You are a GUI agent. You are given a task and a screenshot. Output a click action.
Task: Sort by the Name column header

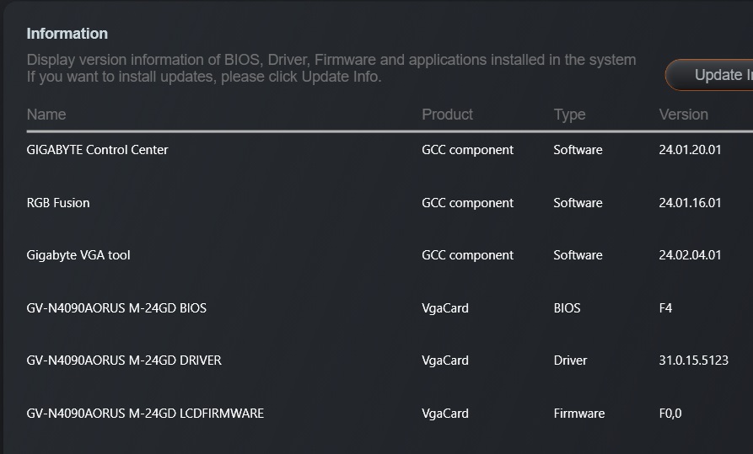(46, 115)
